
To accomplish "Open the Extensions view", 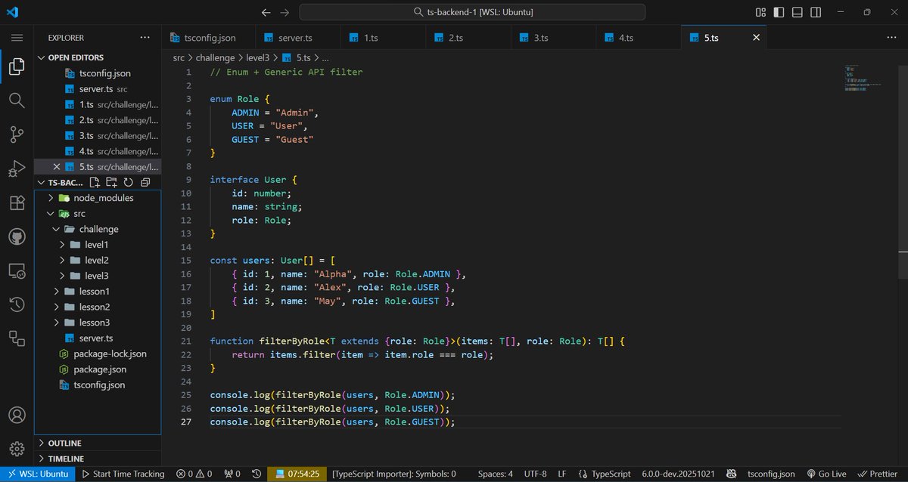I will pyautogui.click(x=17, y=202).
